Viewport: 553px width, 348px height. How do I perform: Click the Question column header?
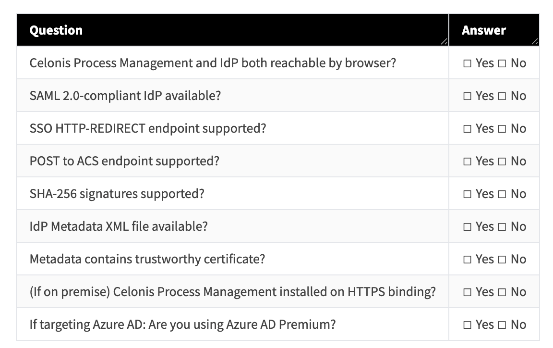coord(56,30)
